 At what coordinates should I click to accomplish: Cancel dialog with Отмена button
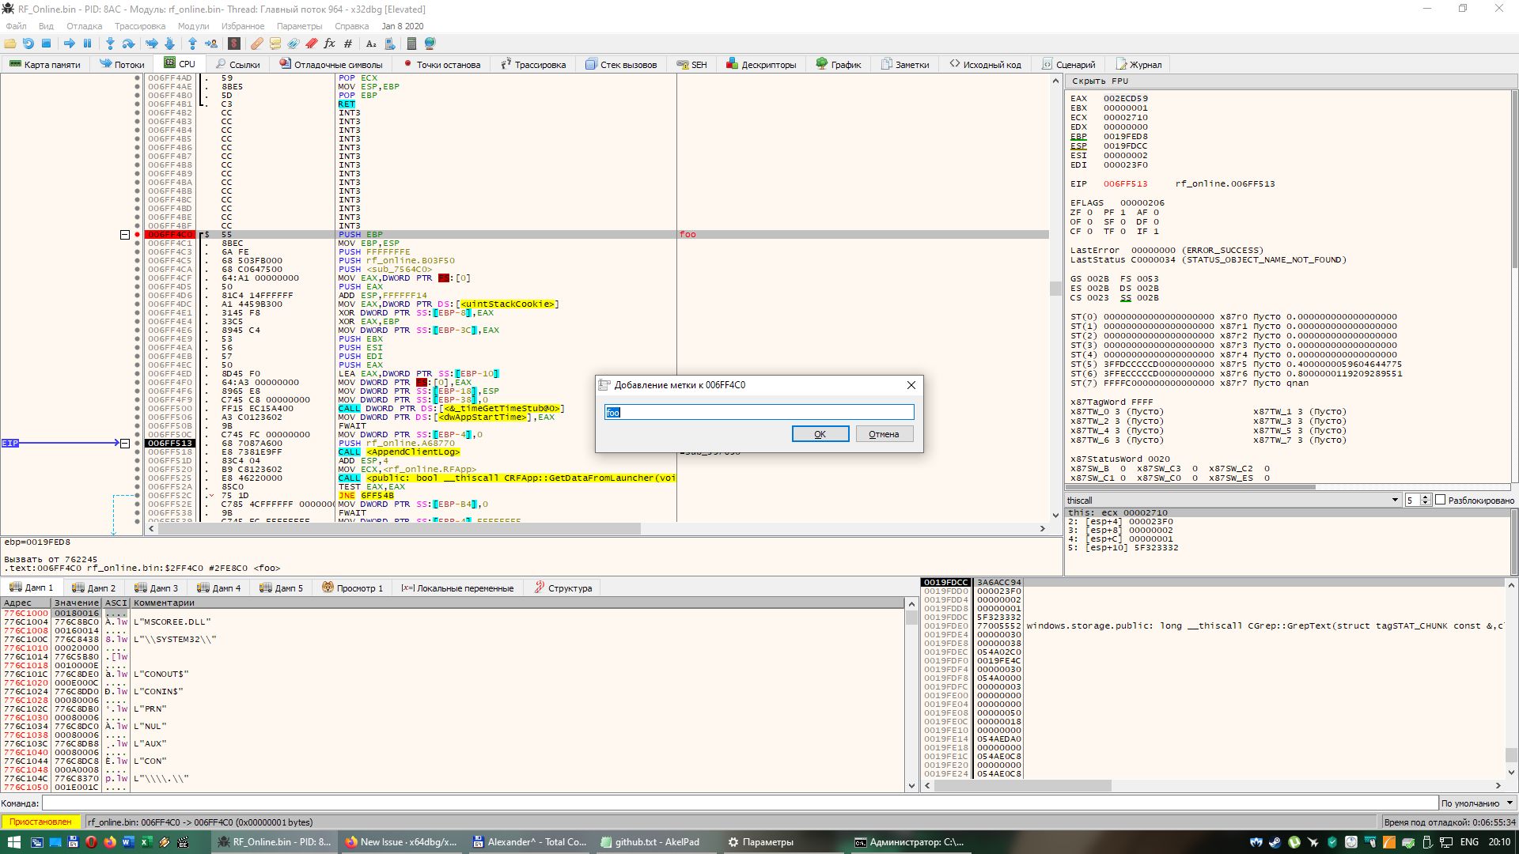pos(884,434)
